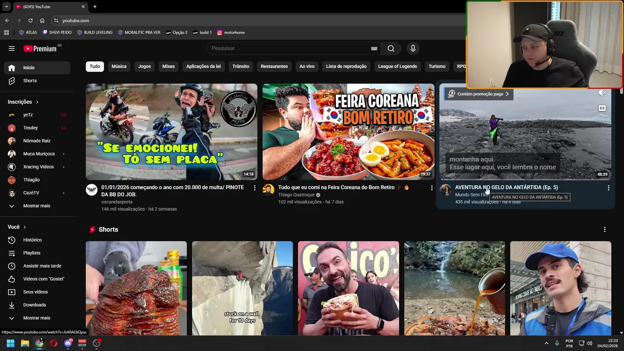Open AVENTURA NO GELO DA ANTÁRTIDA title

(506, 187)
